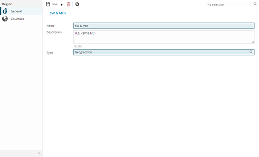The image size is (259, 157).
Task: Click the SW & Mtn title heading
Action: point(58,13)
